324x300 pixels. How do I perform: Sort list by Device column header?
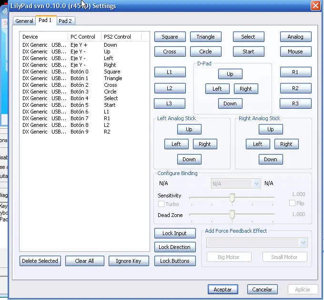click(x=44, y=37)
